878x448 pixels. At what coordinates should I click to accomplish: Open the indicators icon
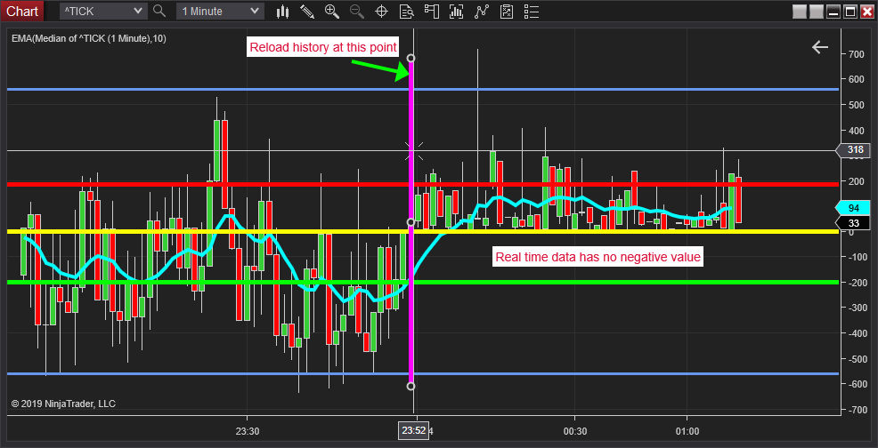coord(482,11)
